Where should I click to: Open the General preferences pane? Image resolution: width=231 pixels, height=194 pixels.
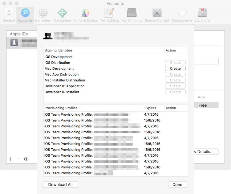[x=9, y=15]
